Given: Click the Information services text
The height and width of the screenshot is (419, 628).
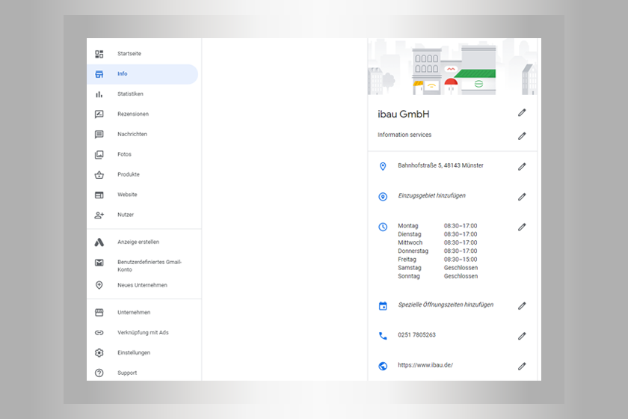Looking at the screenshot, I should [x=404, y=135].
